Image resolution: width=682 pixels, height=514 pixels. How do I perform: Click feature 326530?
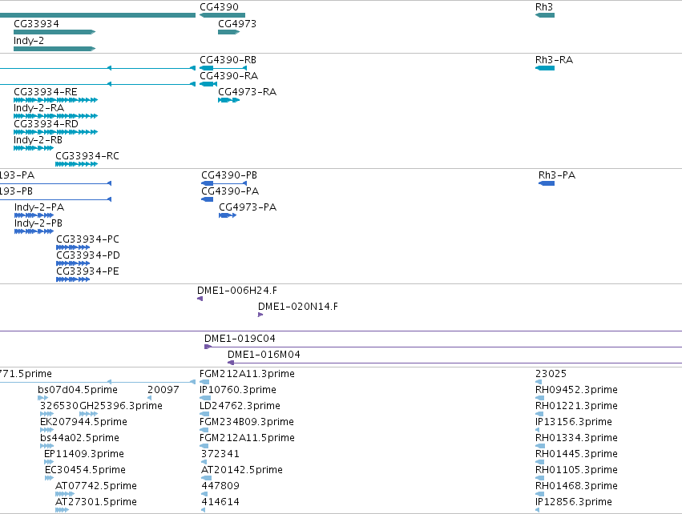pos(47,415)
